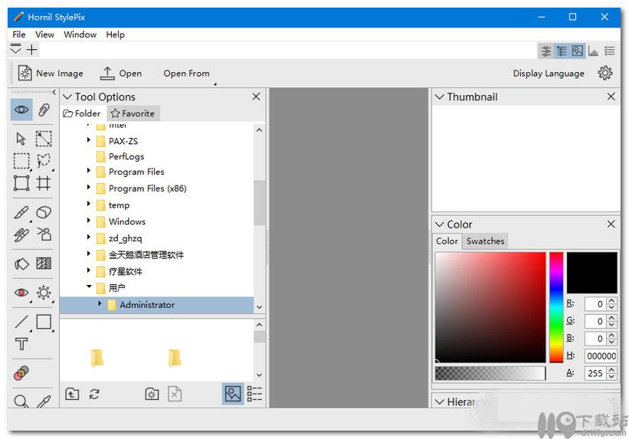Switch to the Folder tab
The width and height of the screenshot is (629, 439).
click(82, 113)
